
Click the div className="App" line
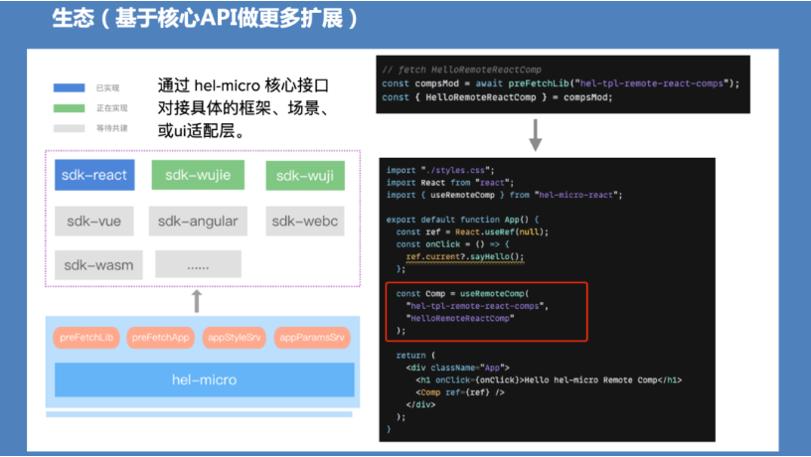(458, 368)
